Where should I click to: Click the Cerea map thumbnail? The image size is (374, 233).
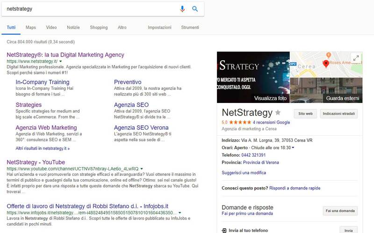326,65
